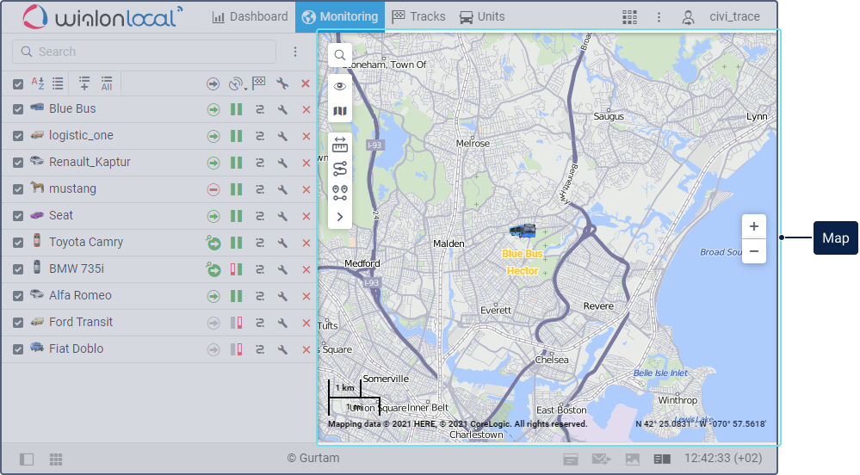Click the Blue Bus icon on map
Image resolution: width=860 pixels, height=475 pixels.
tap(523, 231)
